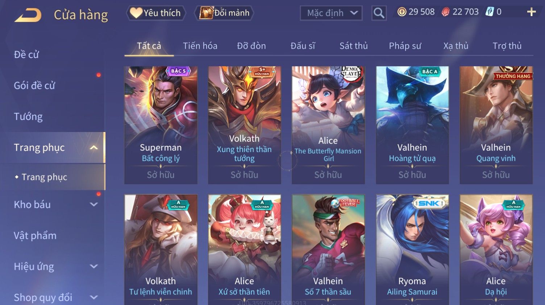This screenshot has height=305, width=545.
Task: Switch to the Pháp sư tab
Action: click(x=405, y=46)
